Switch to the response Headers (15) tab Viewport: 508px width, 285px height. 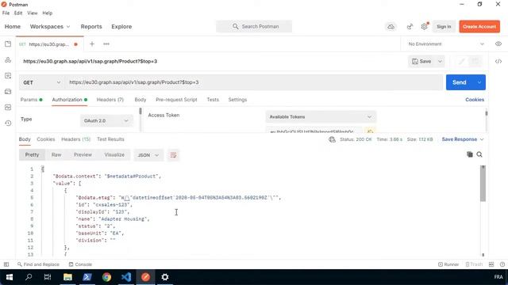point(76,139)
